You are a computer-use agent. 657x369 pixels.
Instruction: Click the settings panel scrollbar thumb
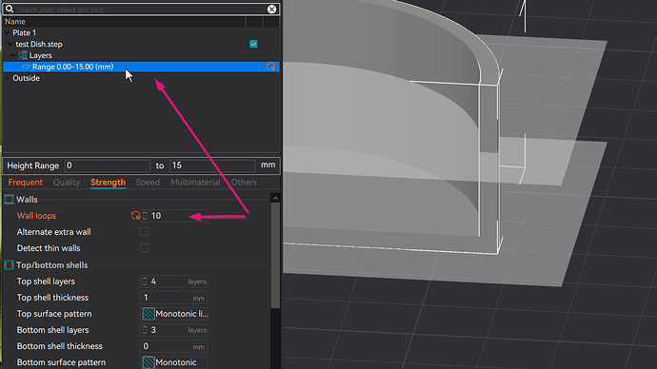pyautogui.click(x=275, y=255)
